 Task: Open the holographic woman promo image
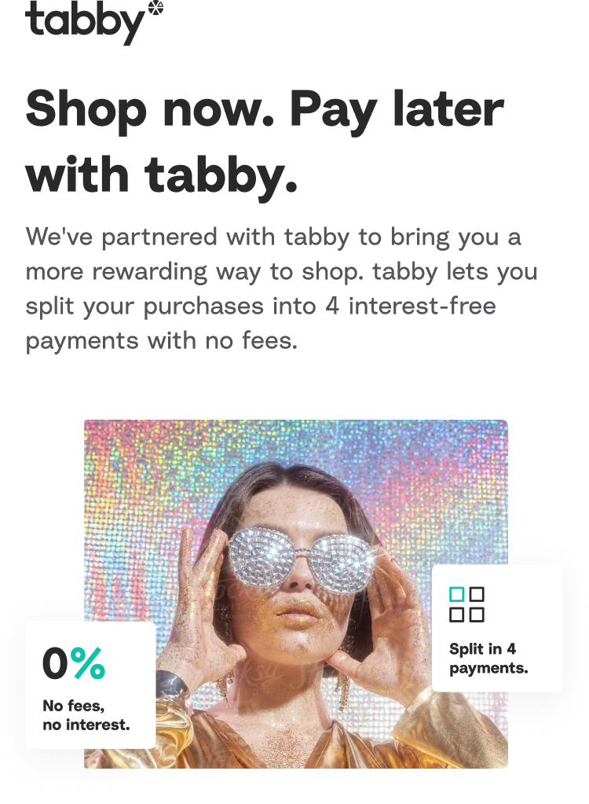[296, 594]
